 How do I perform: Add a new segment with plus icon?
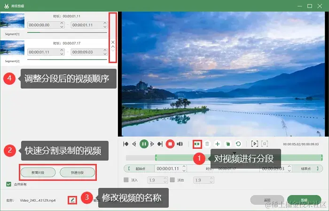[218, 144]
